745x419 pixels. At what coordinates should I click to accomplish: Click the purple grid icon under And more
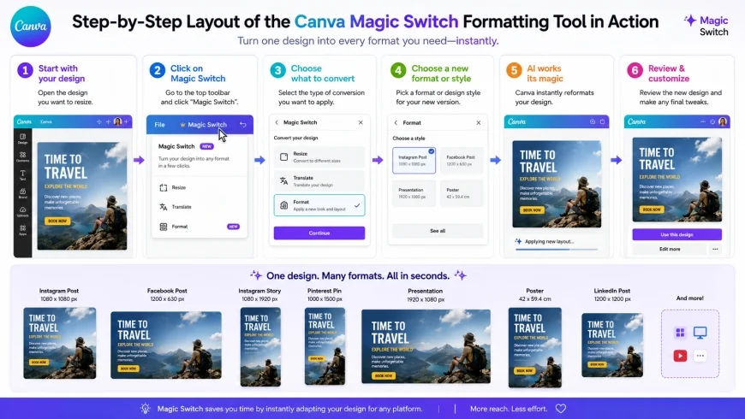coord(680,332)
